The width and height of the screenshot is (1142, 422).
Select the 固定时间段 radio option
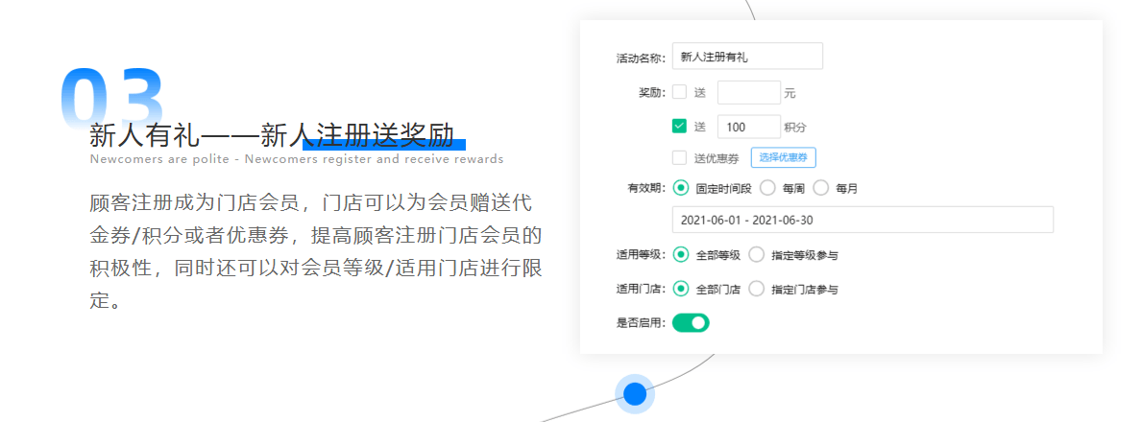click(681, 188)
